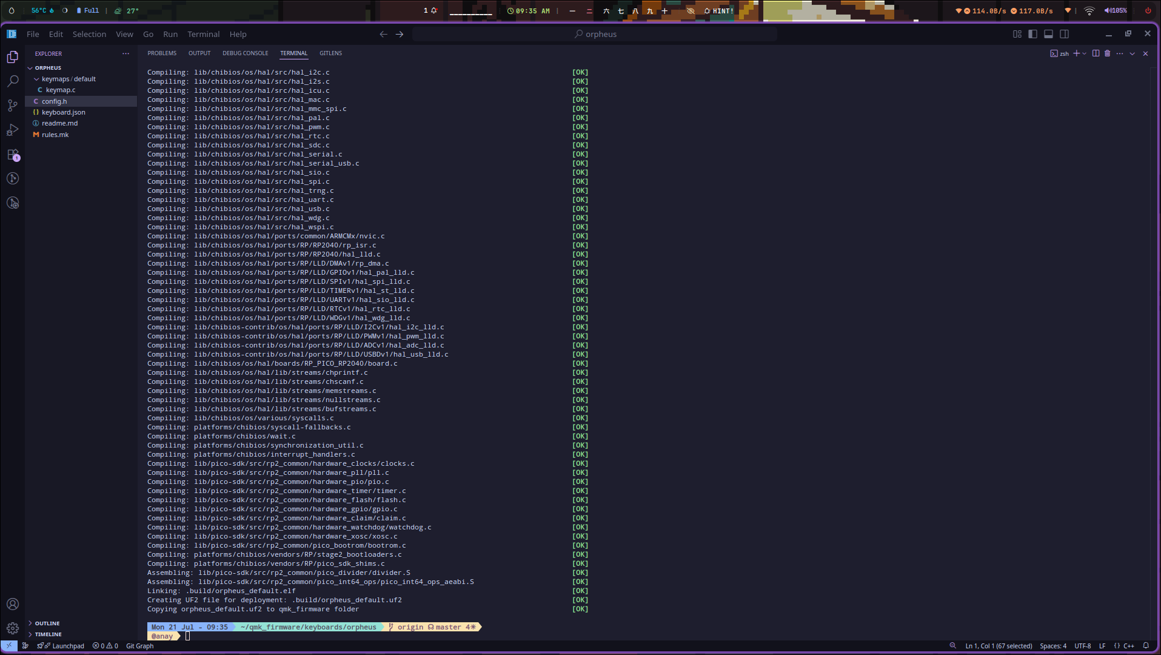The height and width of the screenshot is (655, 1161).
Task: Toggle the bottom panel visibility
Action: coord(1048,34)
